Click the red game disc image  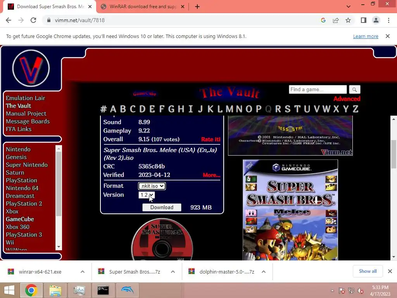click(x=162, y=239)
